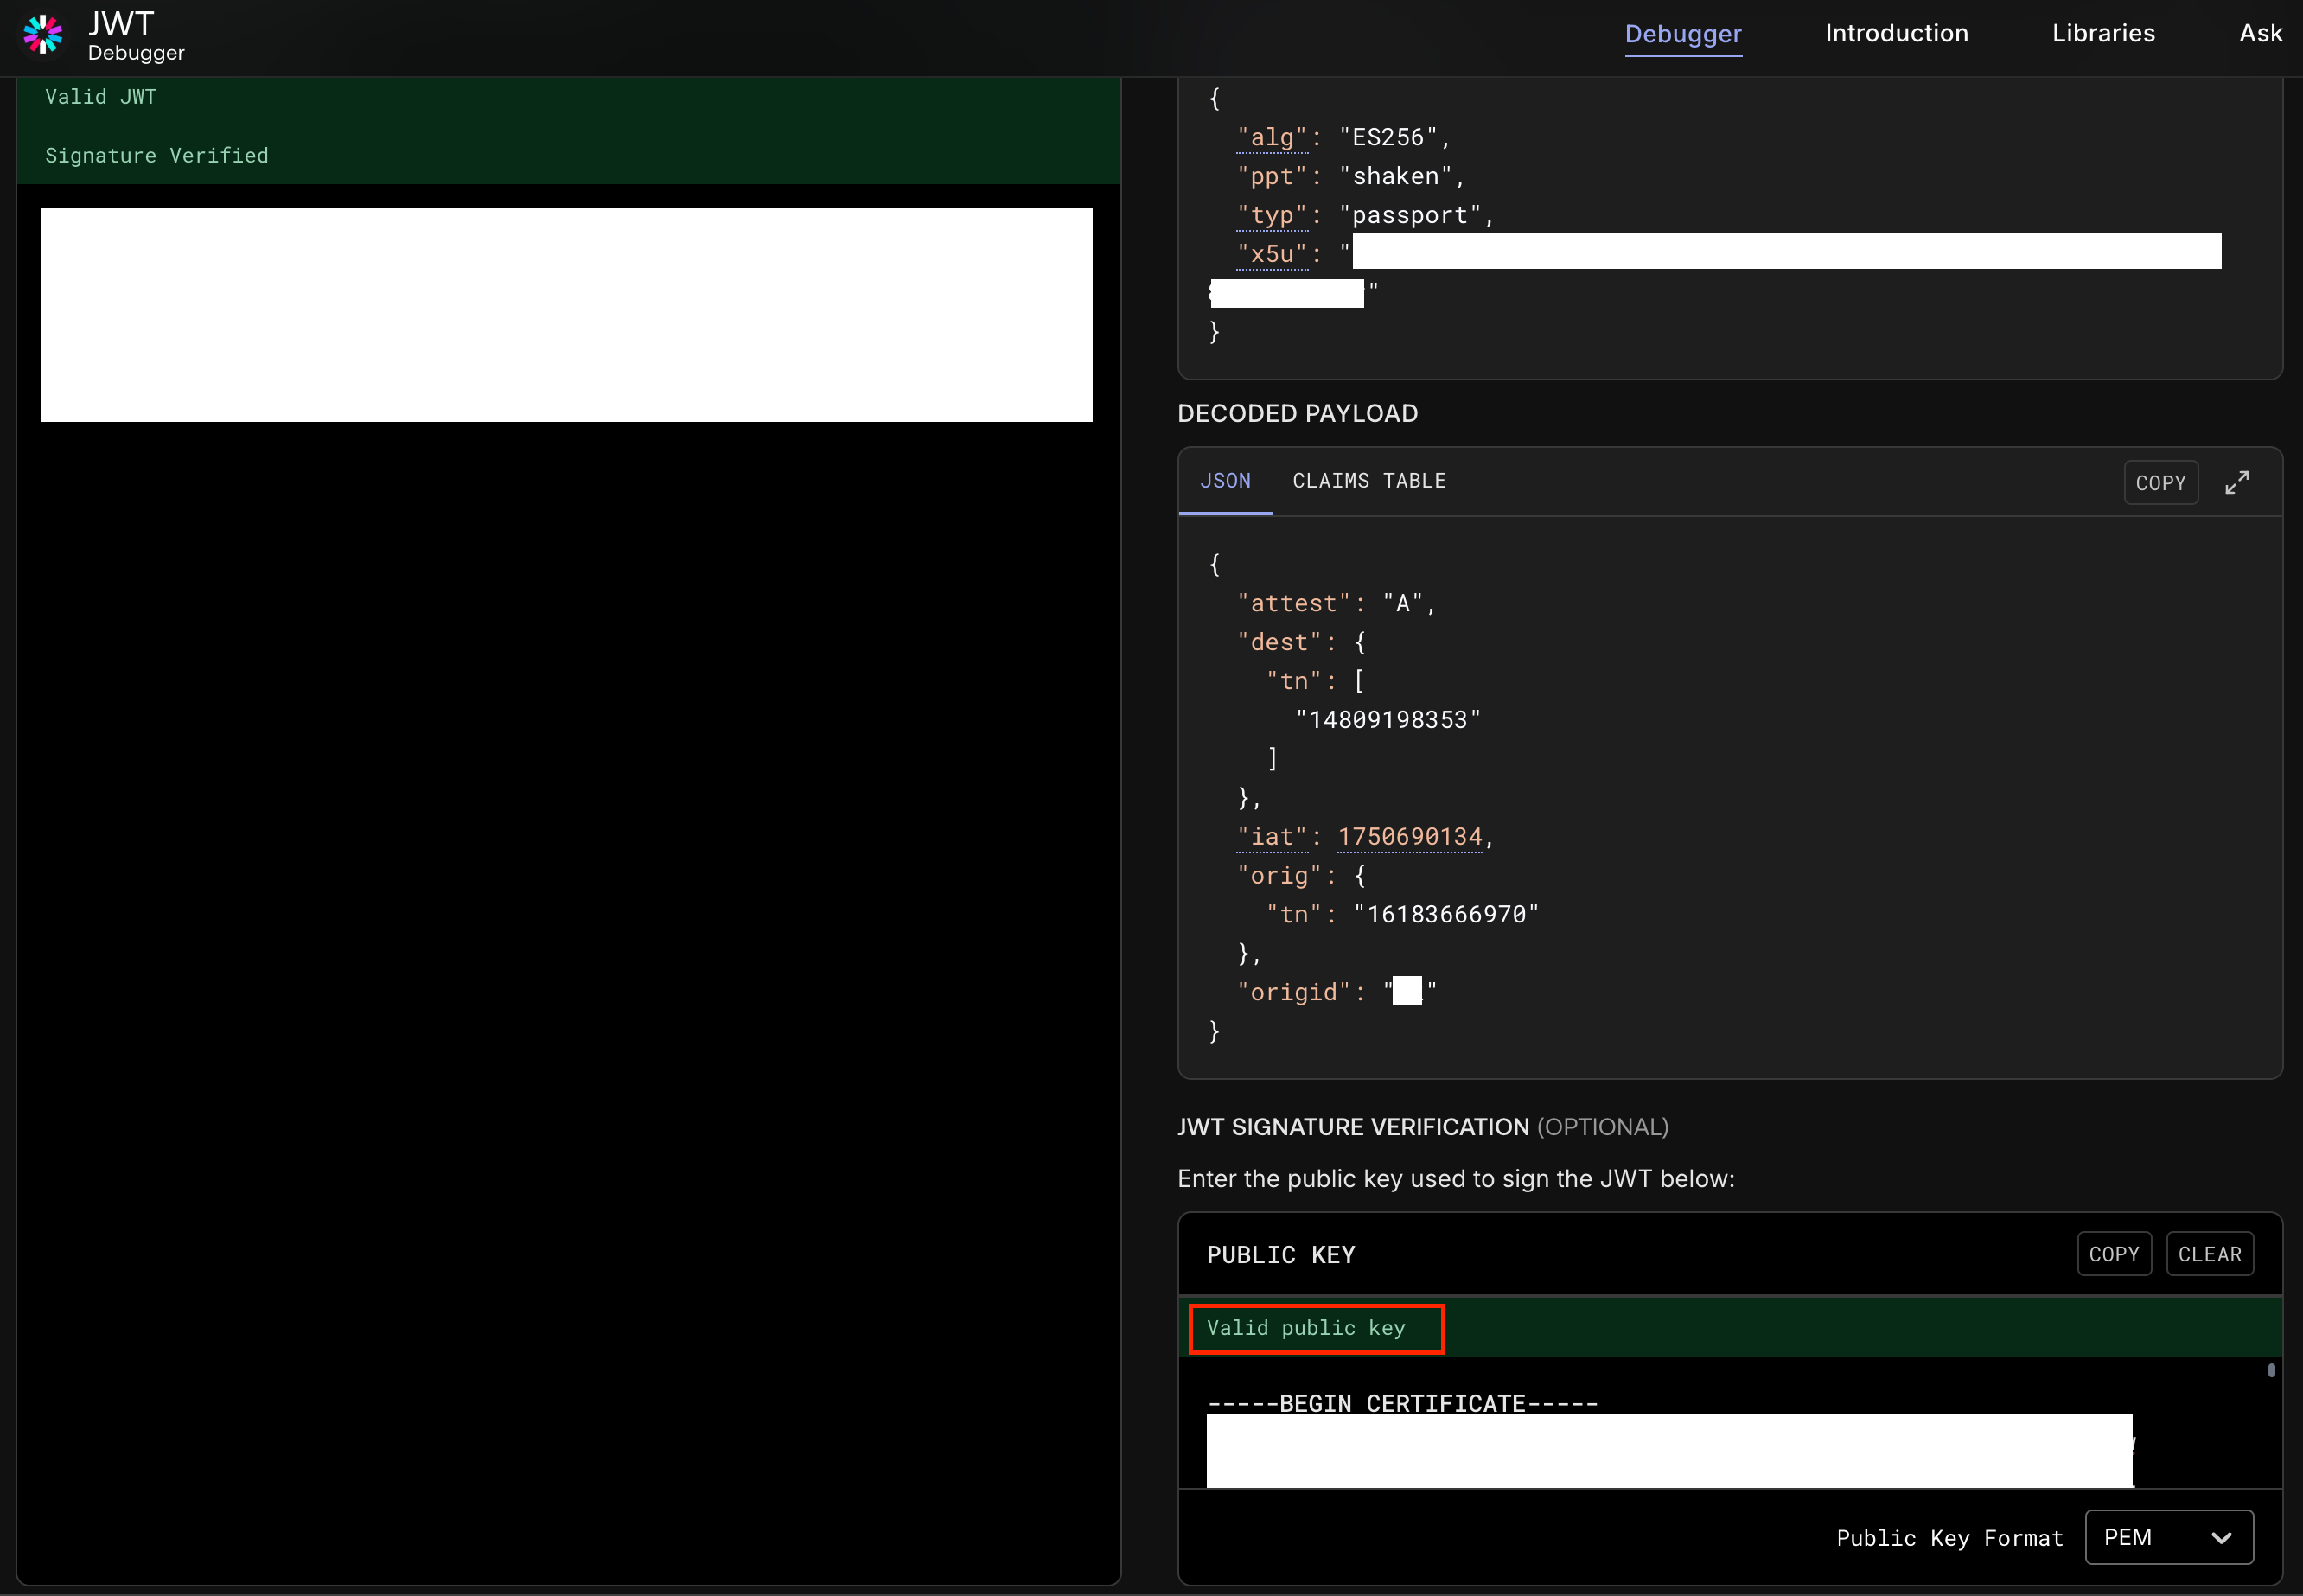Open the Debugger nav tab
This screenshot has height=1596, width=2303.
click(1682, 34)
